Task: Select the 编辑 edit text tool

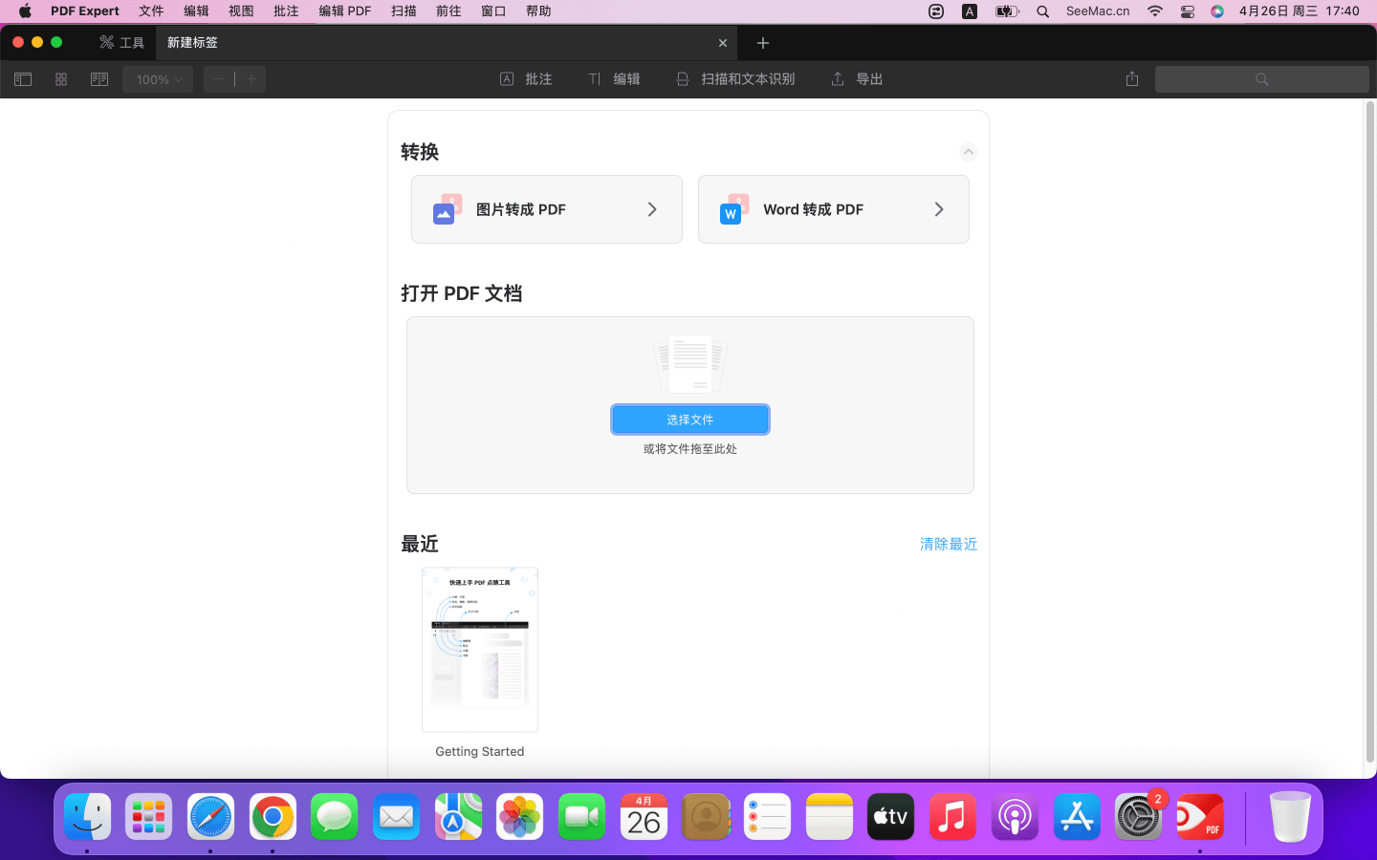Action: [x=614, y=79]
